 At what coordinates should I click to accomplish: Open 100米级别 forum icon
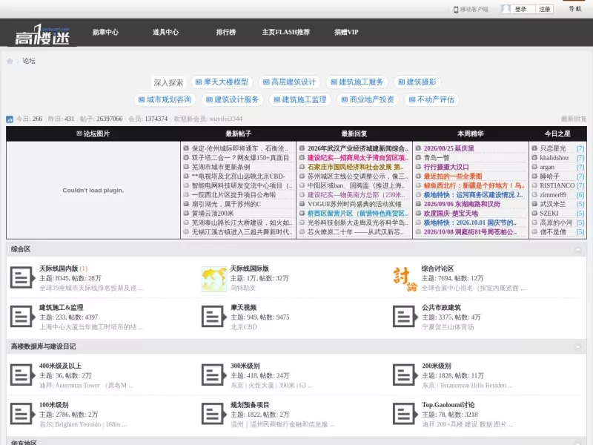22,414
